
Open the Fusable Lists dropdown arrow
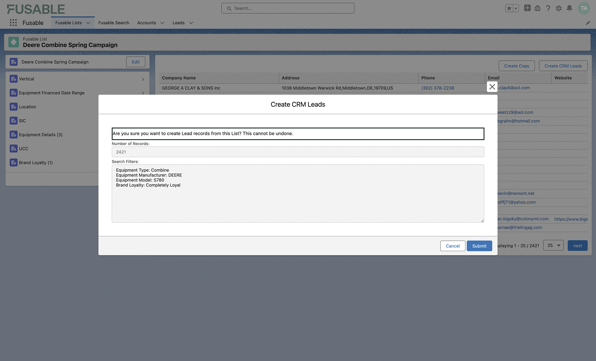click(x=88, y=23)
